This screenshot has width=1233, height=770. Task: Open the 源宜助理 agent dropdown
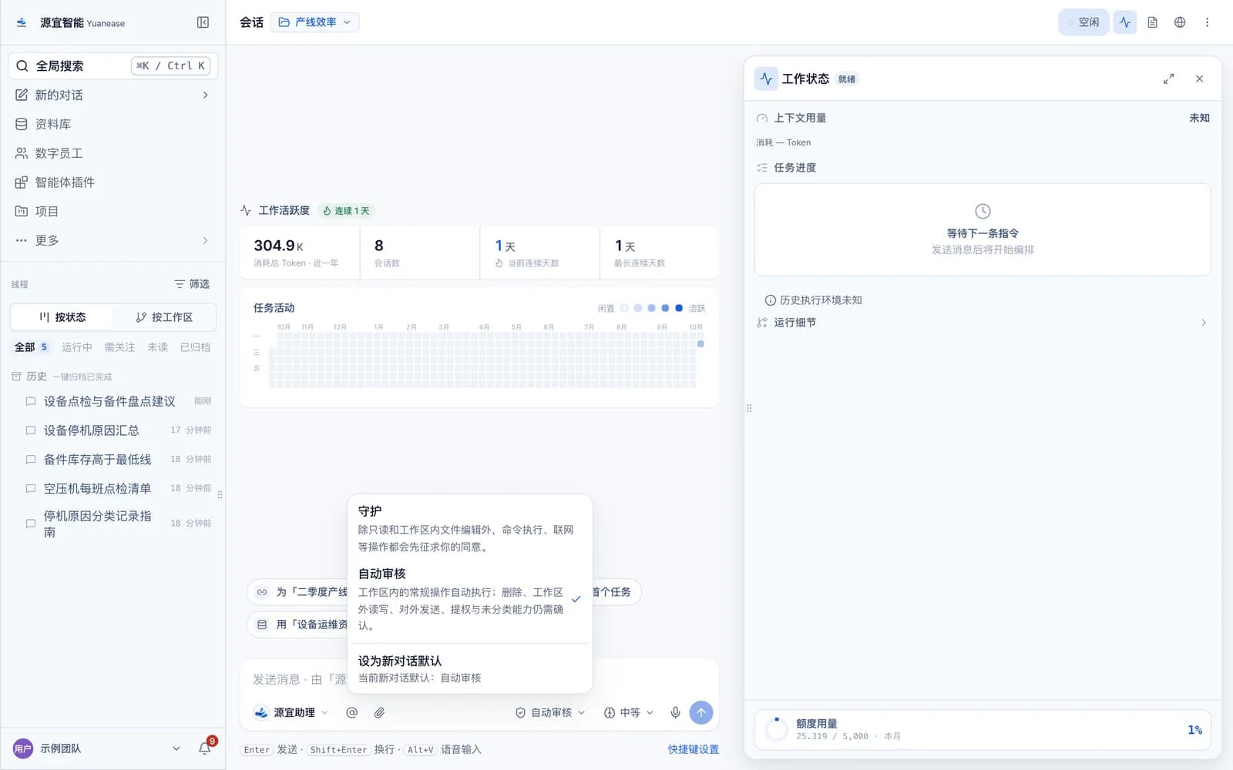291,712
